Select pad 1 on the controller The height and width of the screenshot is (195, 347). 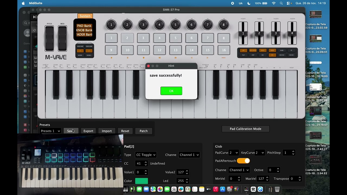(x=111, y=38)
